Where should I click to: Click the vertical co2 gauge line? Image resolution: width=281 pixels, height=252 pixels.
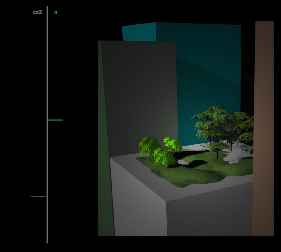[x=47, y=70]
